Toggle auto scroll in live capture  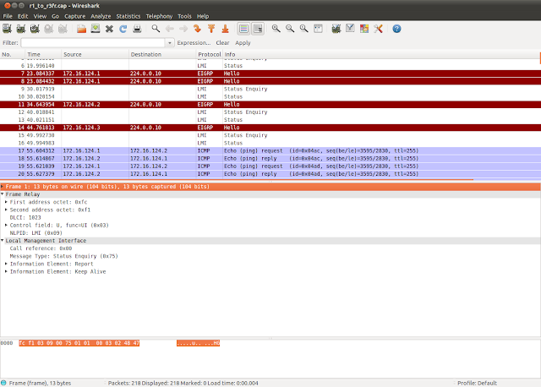[x=258, y=29]
